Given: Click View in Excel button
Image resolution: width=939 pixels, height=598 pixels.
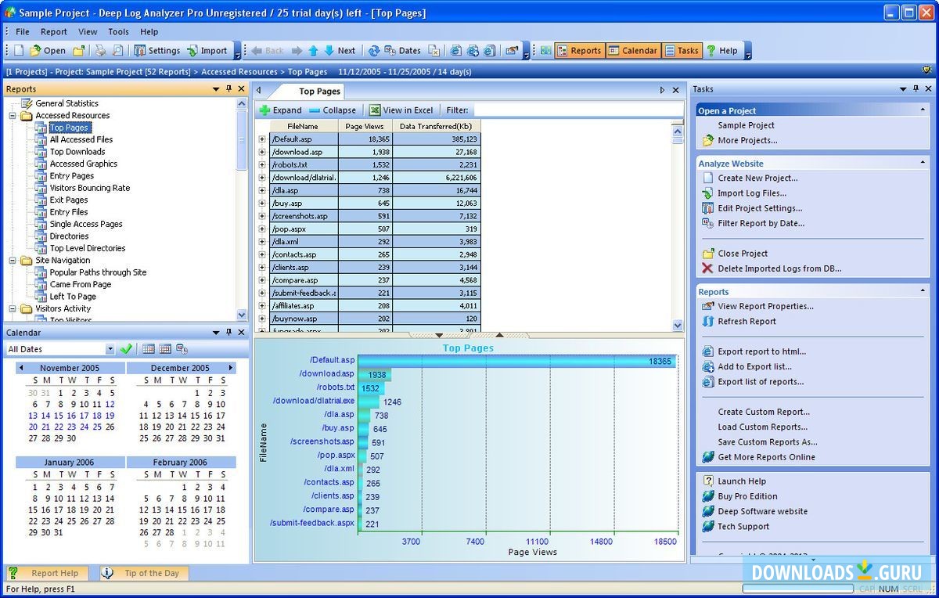Looking at the screenshot, I should coord(401,110).
